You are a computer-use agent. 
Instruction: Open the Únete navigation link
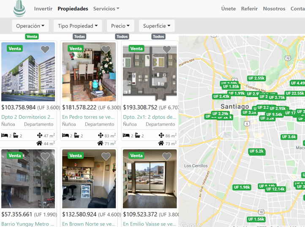229,9
